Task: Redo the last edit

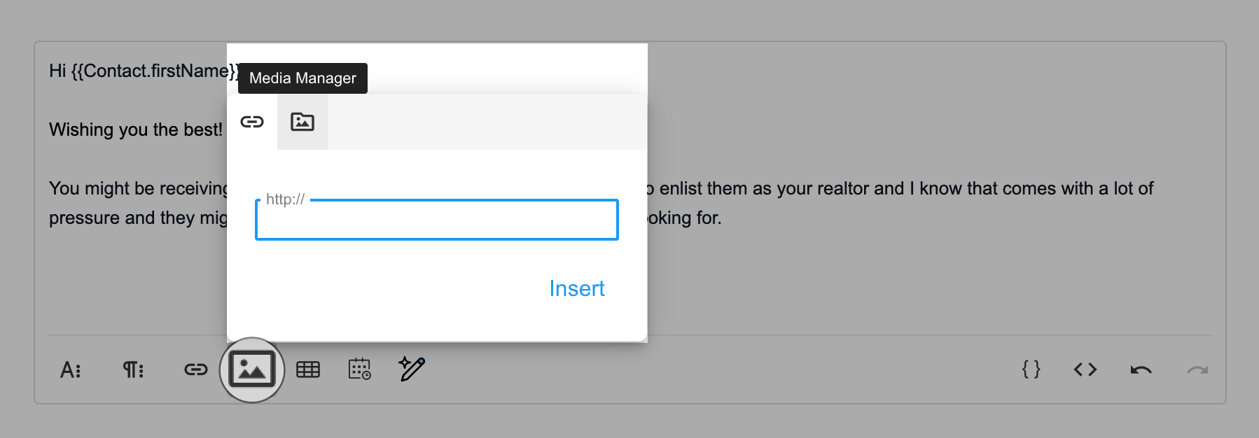Action: pos(1197,369)
